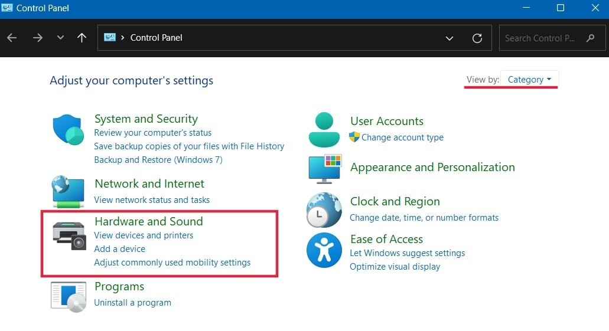Image resolution: width=609 pixels, height=331 pixels.
Task: Click the Appearance and Personalization monitor icon
Action: coord(325,169)
